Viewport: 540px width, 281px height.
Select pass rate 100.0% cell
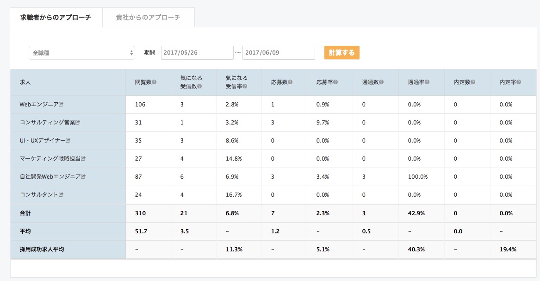[418, 177]
